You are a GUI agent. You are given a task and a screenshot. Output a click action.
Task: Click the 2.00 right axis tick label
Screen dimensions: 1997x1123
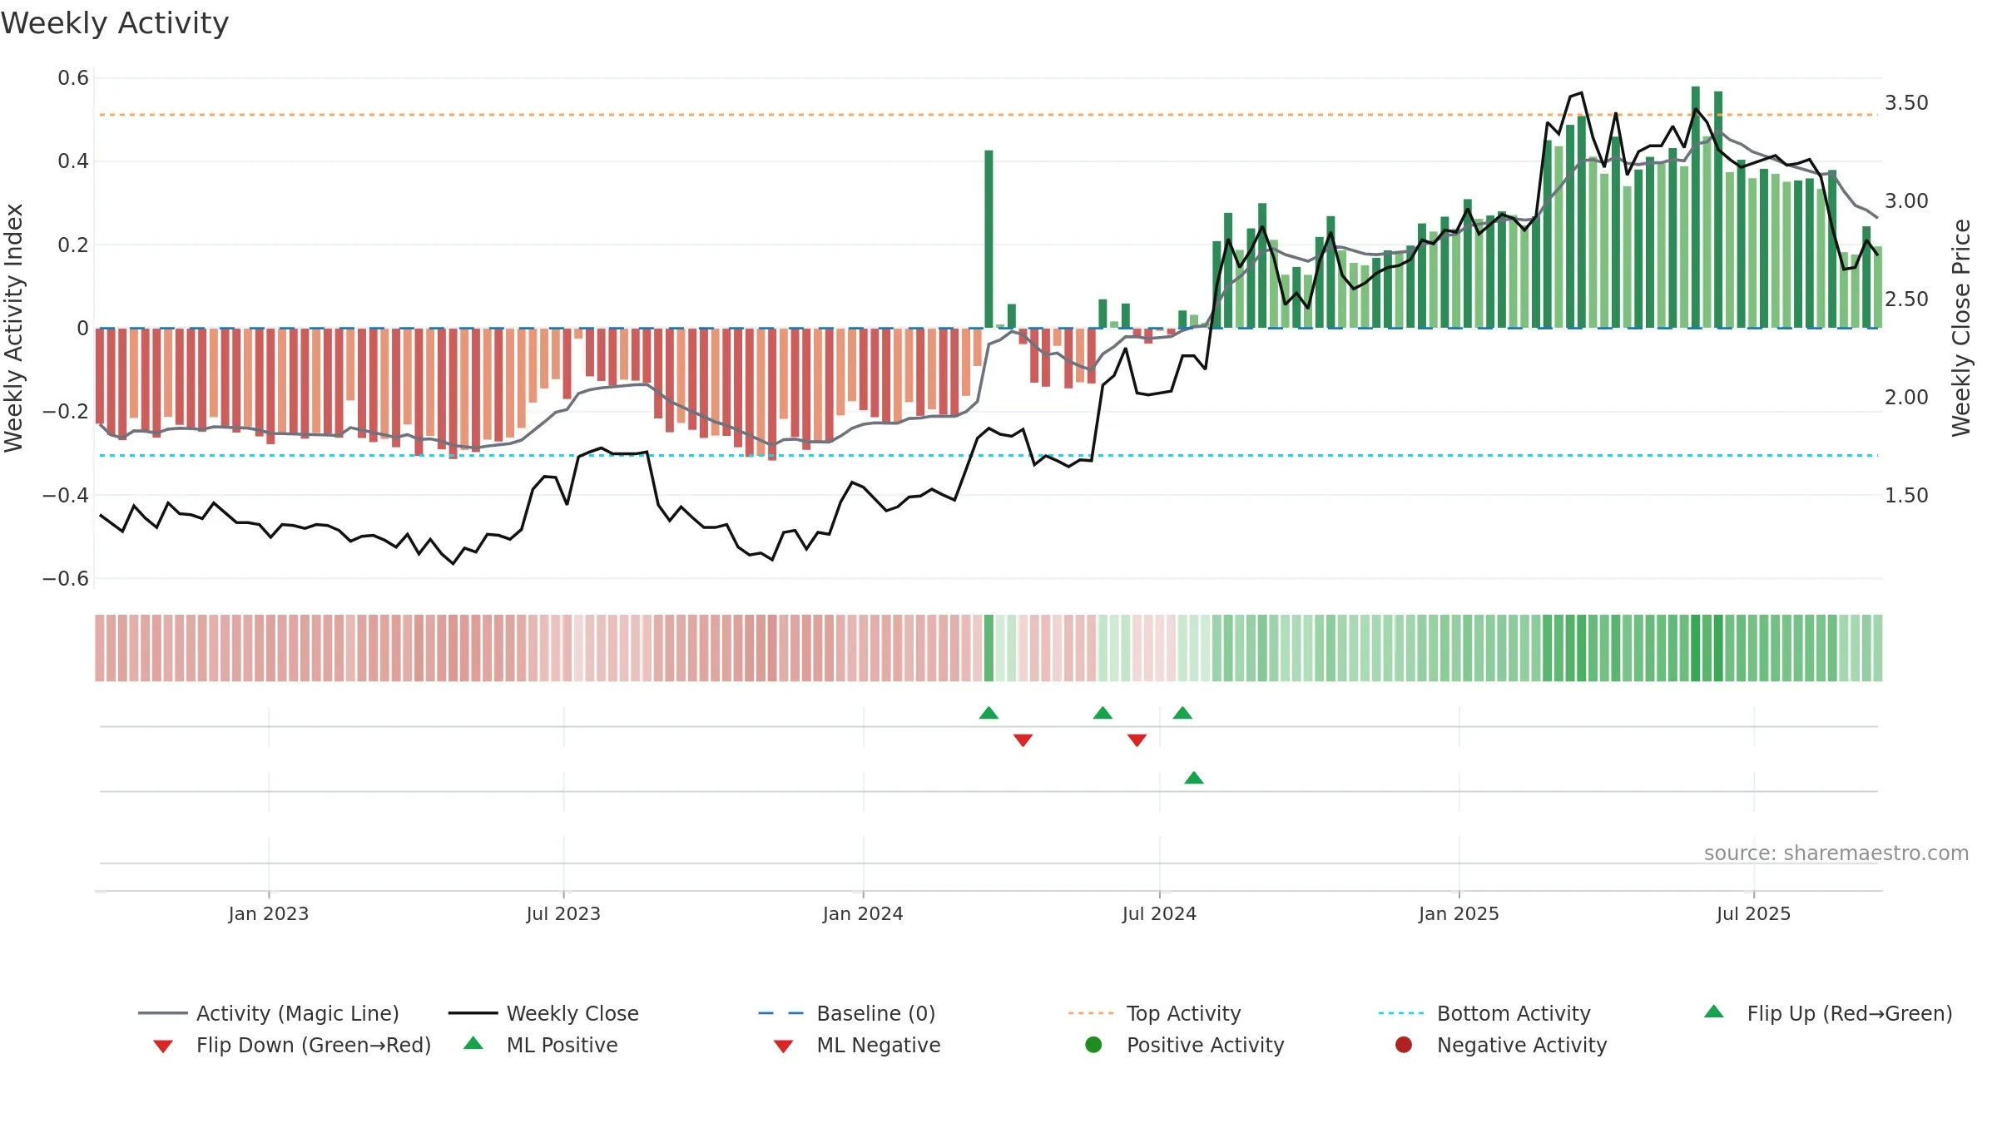click(x=1906, y=398)
